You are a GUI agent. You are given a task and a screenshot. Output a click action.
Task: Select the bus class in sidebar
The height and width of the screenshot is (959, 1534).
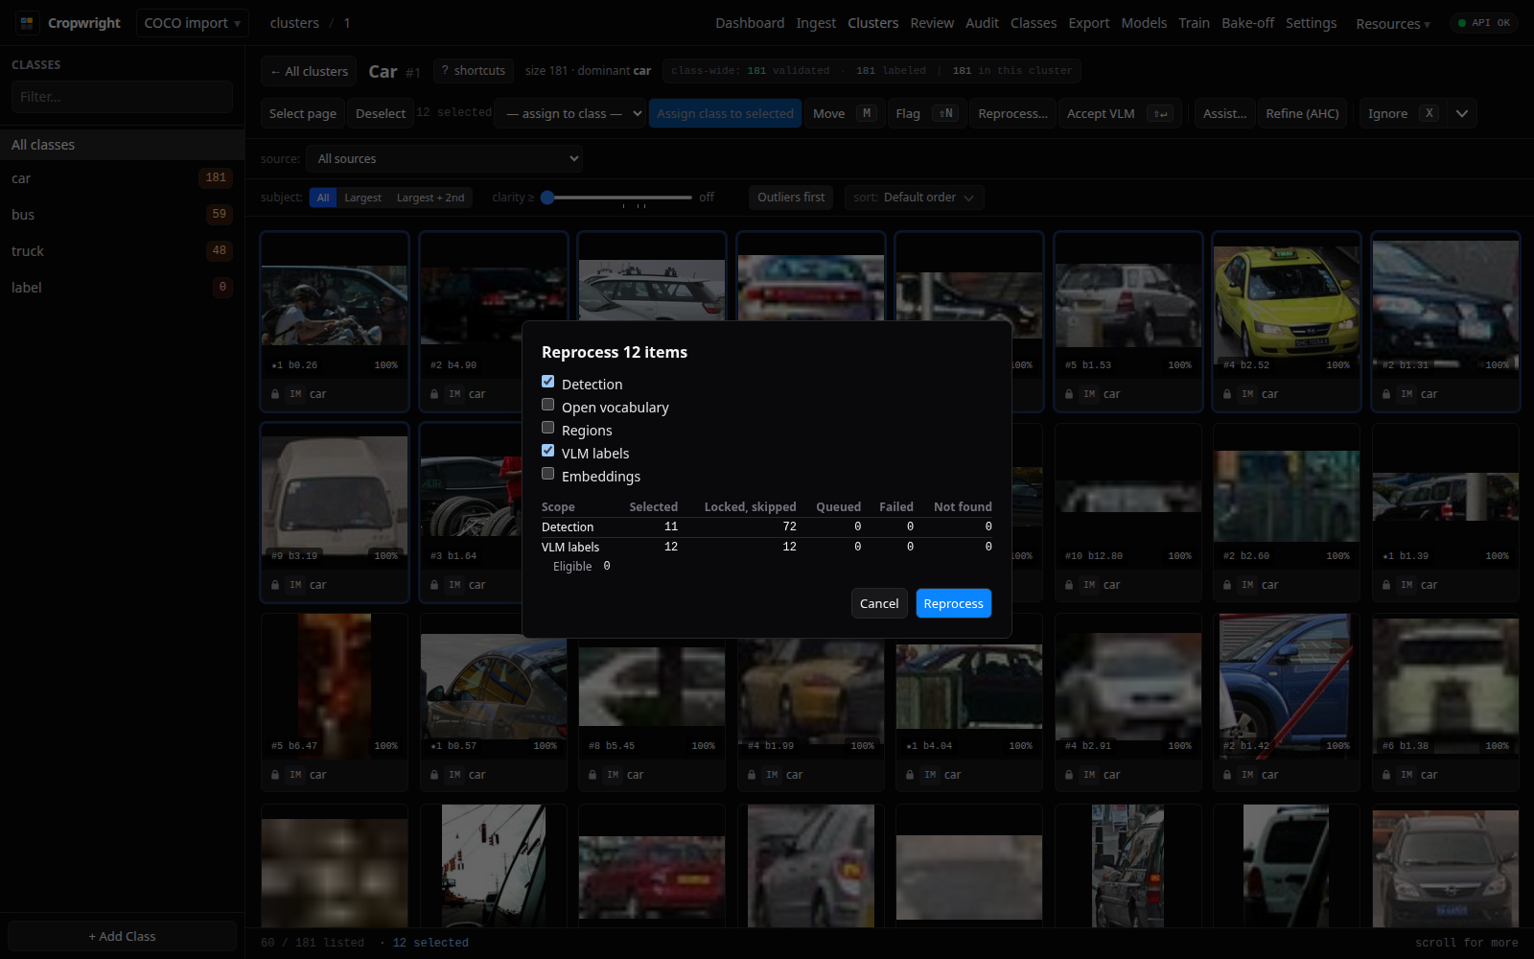[122, 215]
